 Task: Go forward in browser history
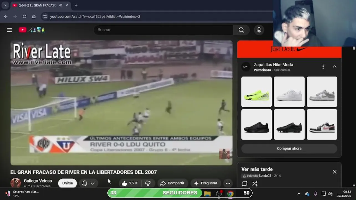coord(15,16)
